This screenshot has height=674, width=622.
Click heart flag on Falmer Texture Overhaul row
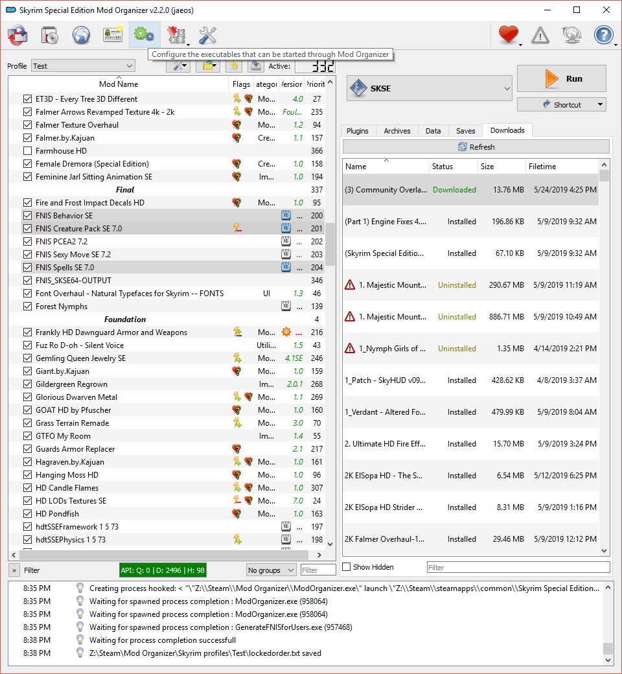point(236,125)
